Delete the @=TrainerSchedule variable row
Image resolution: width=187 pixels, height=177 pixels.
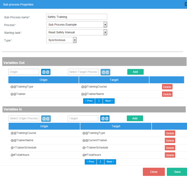pyautogui.click(x=170, y=148)
